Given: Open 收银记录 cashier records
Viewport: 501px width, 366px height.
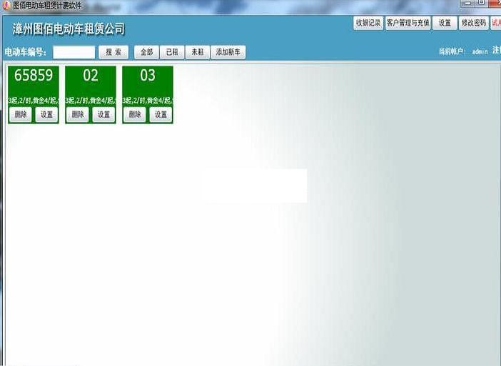Looking at the screenshot, I should (368, 23).
